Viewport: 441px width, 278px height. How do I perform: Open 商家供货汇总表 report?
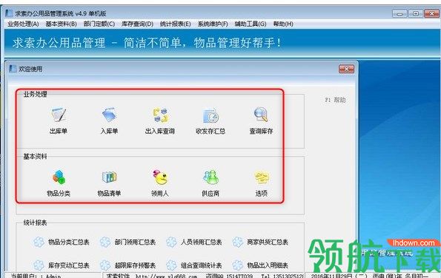pos(260,242)
